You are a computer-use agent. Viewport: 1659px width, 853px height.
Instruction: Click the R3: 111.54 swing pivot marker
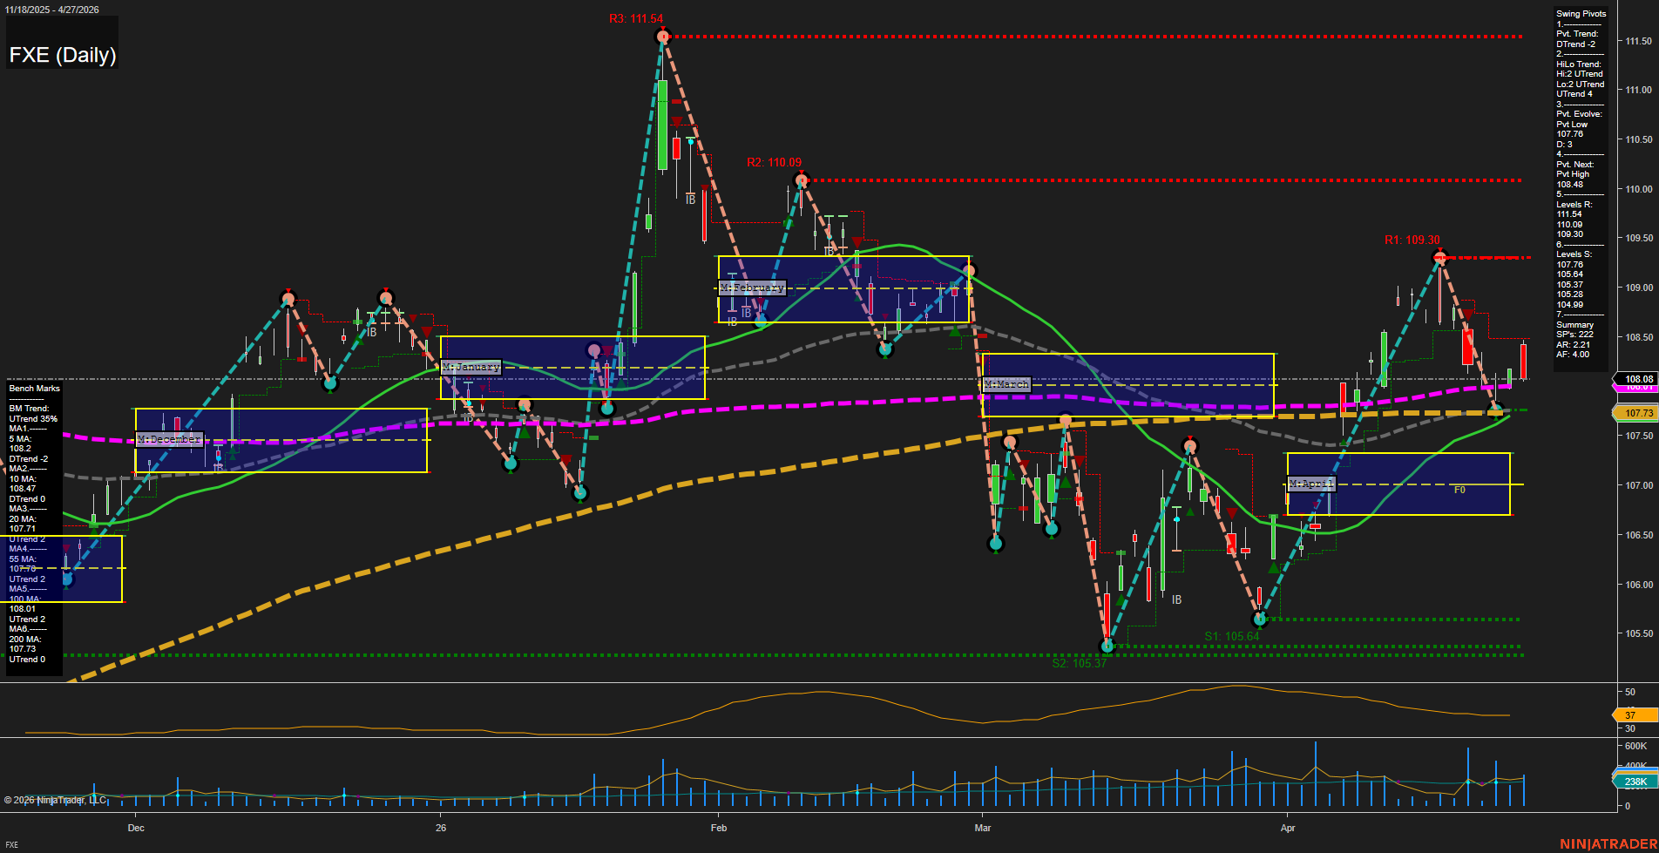click(663, 36)
